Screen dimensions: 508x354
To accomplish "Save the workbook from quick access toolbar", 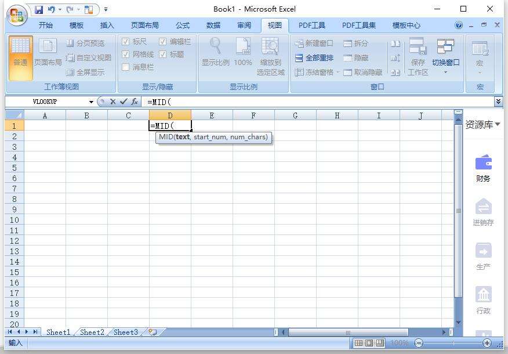I will (39, 10).
